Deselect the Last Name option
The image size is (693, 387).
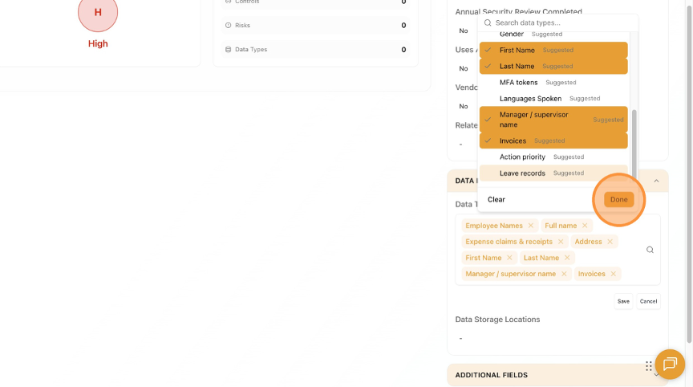pyautogui.click(x=553, y=67)
